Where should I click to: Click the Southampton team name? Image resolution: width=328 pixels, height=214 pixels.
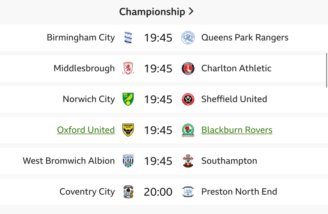[229, 161]
